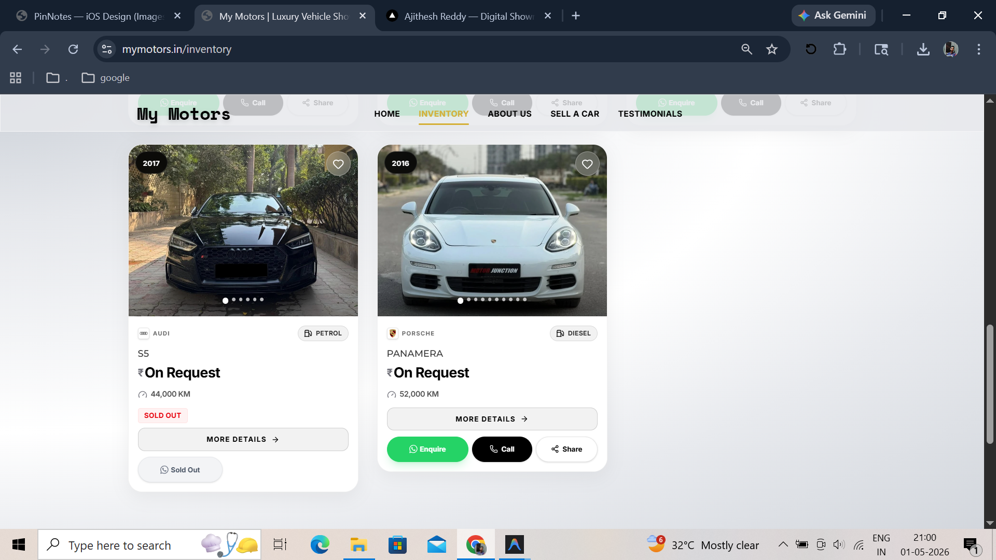Go back with browser back arrow
This screenshot has height=560, width=996.
tap(17, 49)
